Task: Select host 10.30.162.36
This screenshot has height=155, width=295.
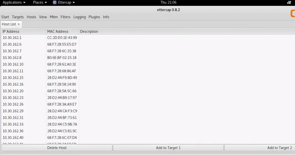Action: (13, 131)
